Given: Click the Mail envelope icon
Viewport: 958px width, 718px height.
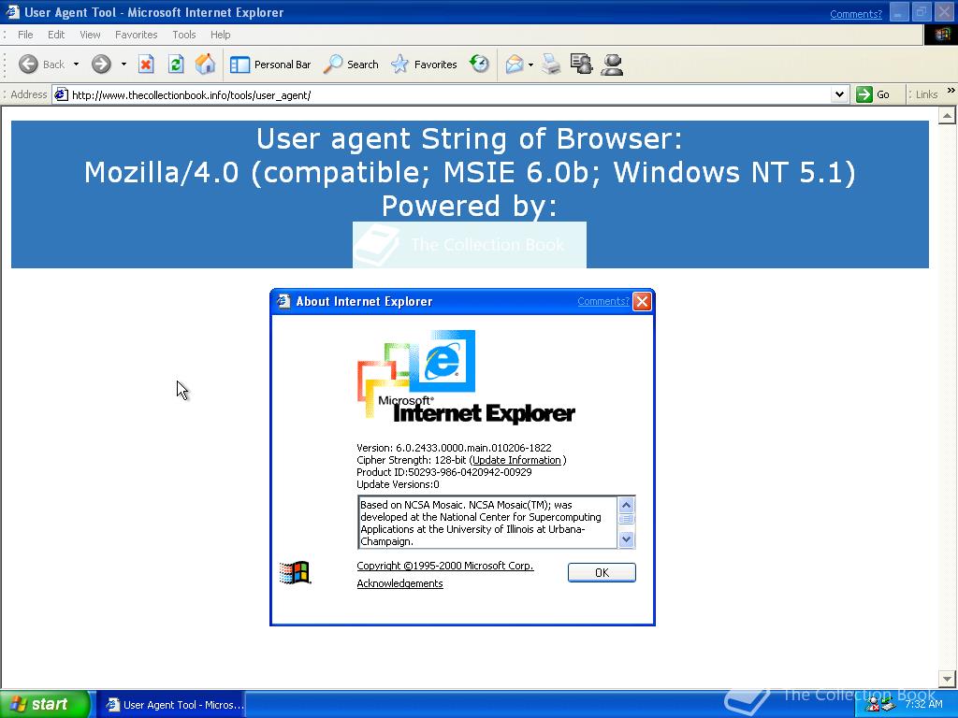Looking at the screenshot, I should pos(515,65).
